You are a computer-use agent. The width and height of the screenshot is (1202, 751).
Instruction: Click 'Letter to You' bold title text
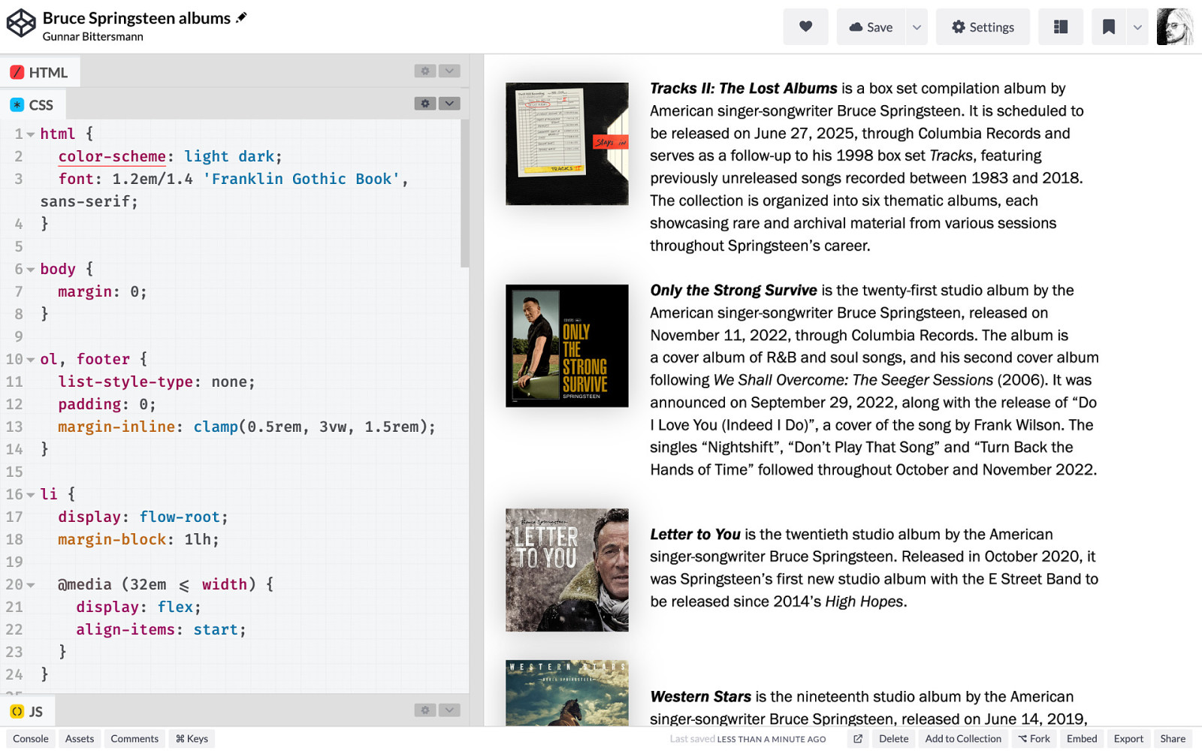tap(695, 534)
